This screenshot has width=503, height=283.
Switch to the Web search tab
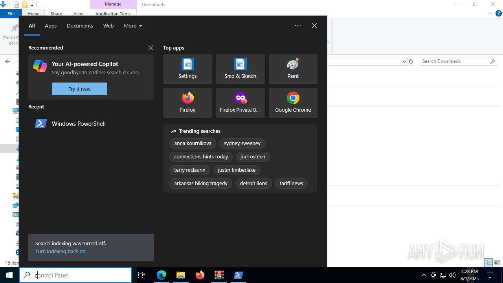pyautogui.click(x=108, y=26)
